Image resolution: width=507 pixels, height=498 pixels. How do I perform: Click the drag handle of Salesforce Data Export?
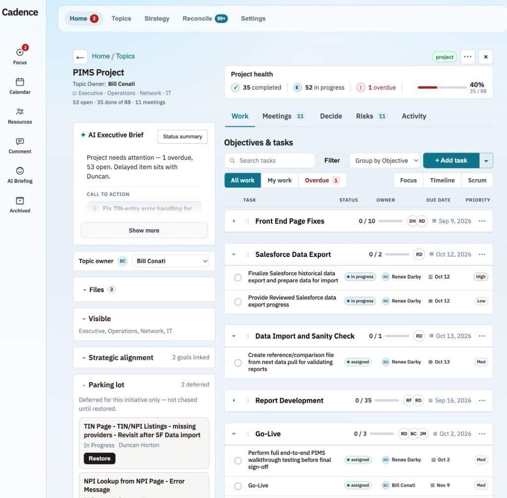(248, 254)
